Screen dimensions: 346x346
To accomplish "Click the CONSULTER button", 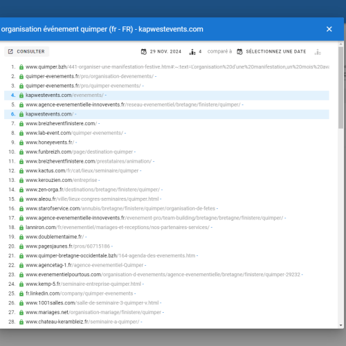I will (26, 51).
